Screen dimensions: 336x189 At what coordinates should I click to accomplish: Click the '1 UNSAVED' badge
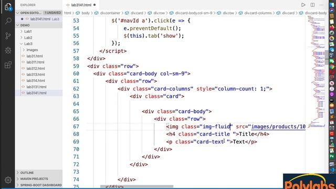(x=52, y=13)
